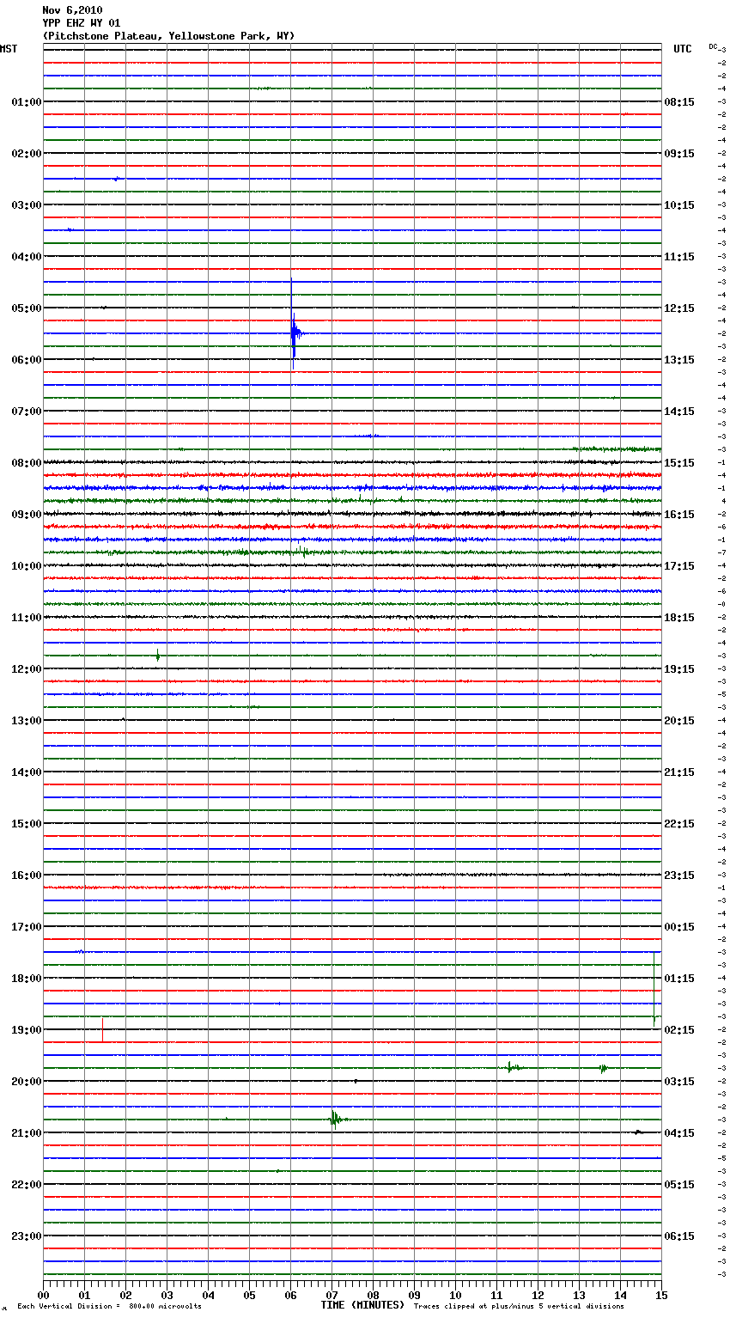Select the "09:00" MST time label
Viewport: 730px width, 1318px height.
[27, 515]
